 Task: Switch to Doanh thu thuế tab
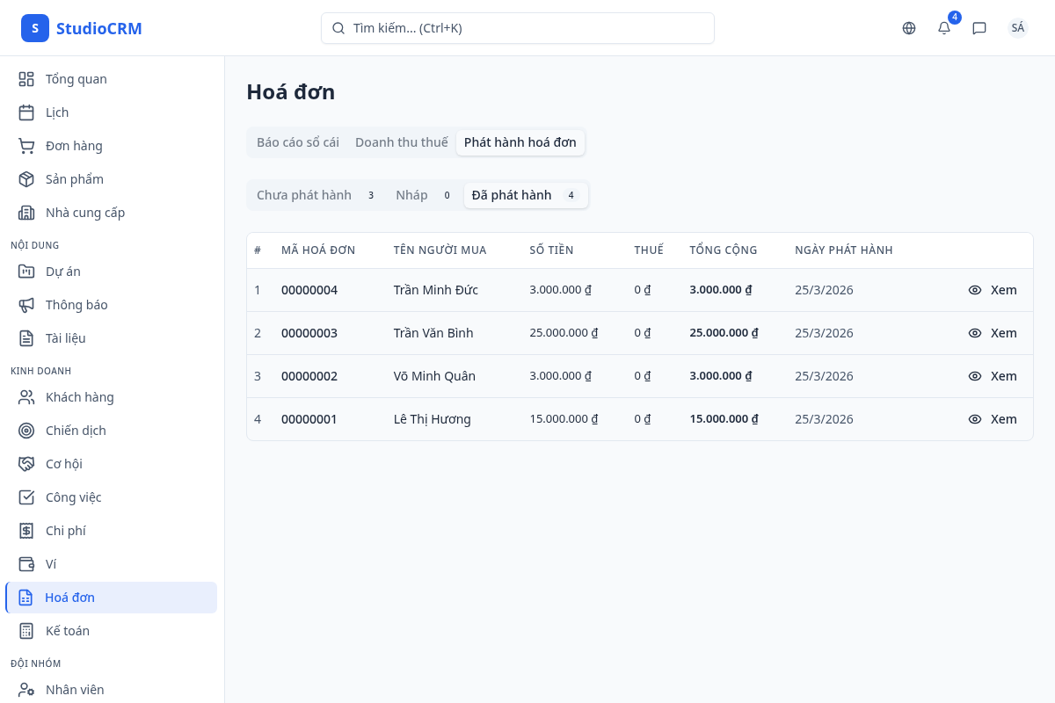(x=401, y=142)
